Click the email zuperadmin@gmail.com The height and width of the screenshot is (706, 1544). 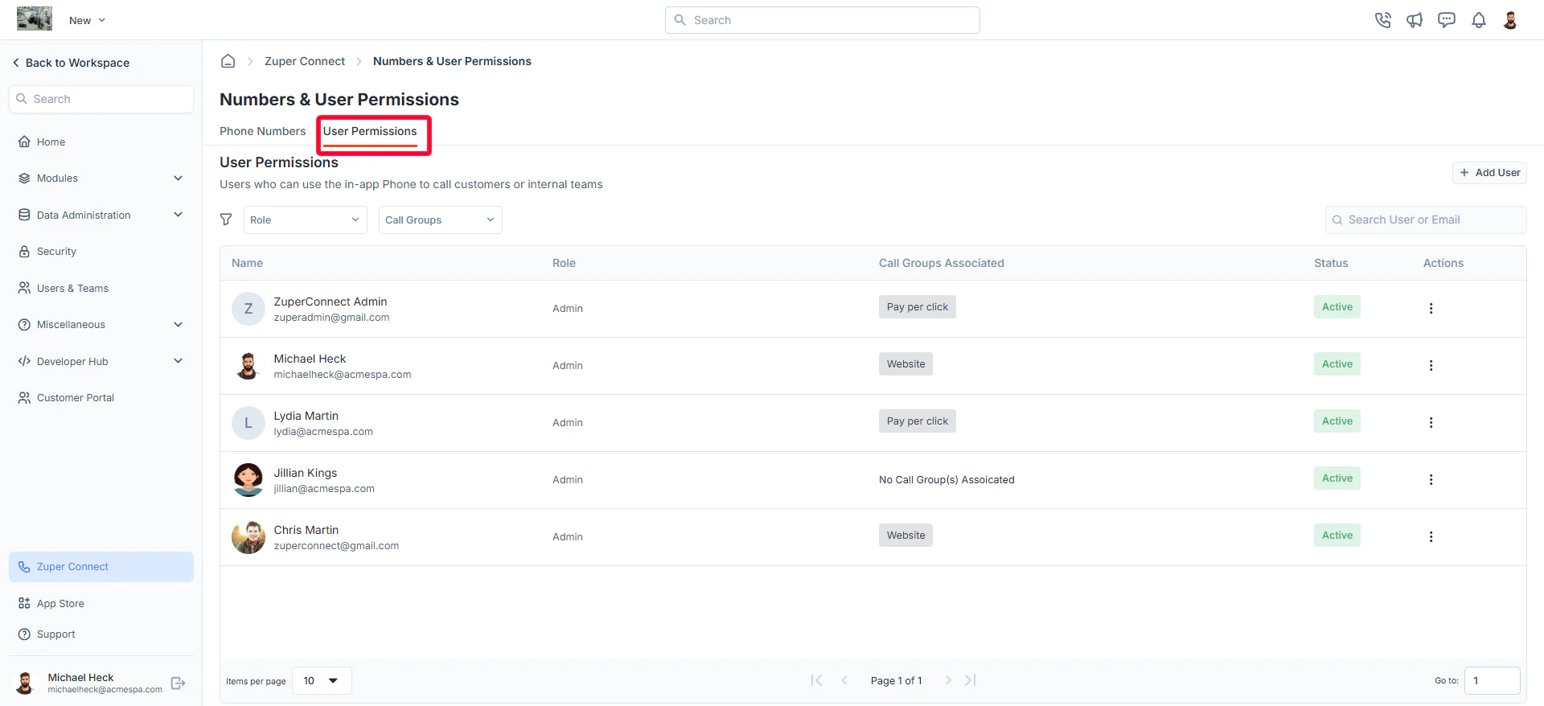click(x=331, y=318)
